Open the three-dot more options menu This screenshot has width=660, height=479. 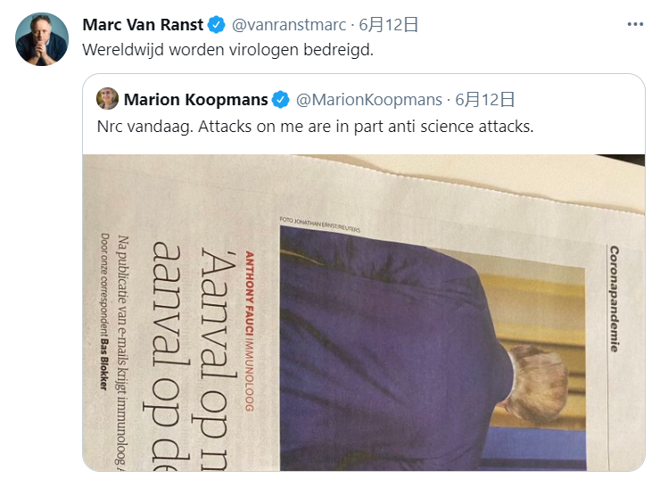pos(635,24)
